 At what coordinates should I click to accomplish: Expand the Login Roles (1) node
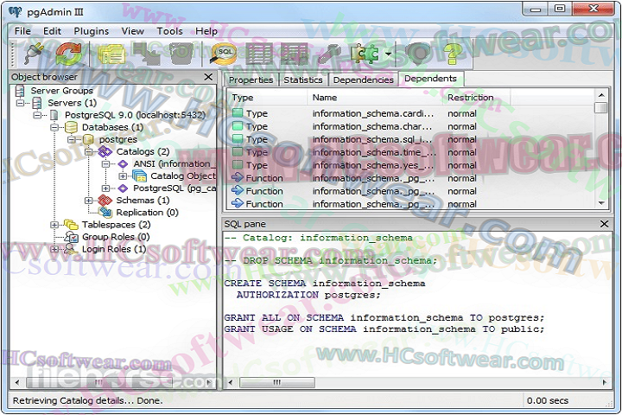pos(54,249)
